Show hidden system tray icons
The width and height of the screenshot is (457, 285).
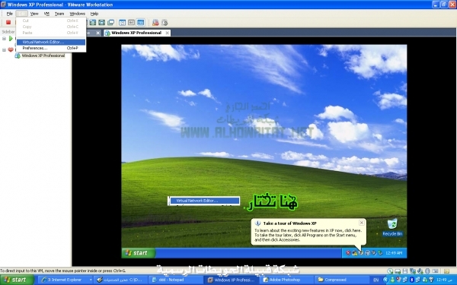coord(385,280)
